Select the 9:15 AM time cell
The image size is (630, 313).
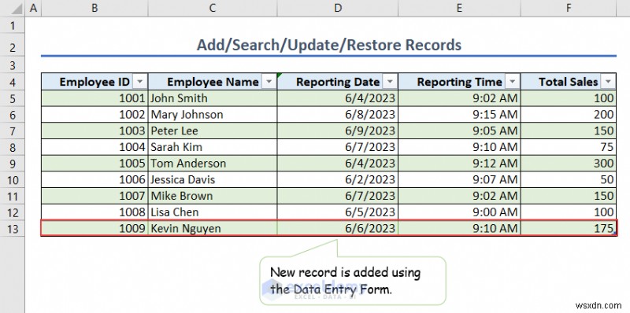point(459,115)
